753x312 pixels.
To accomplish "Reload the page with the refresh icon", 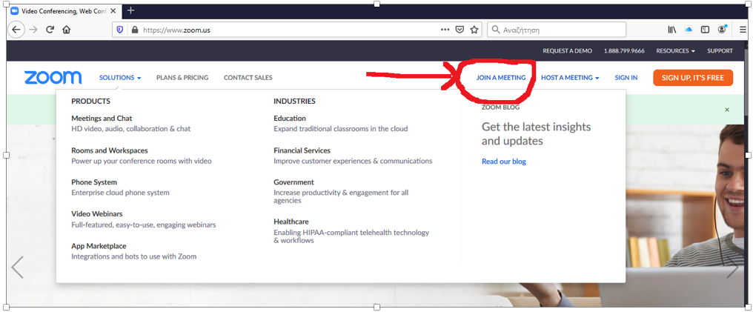I will pos(50,30).
